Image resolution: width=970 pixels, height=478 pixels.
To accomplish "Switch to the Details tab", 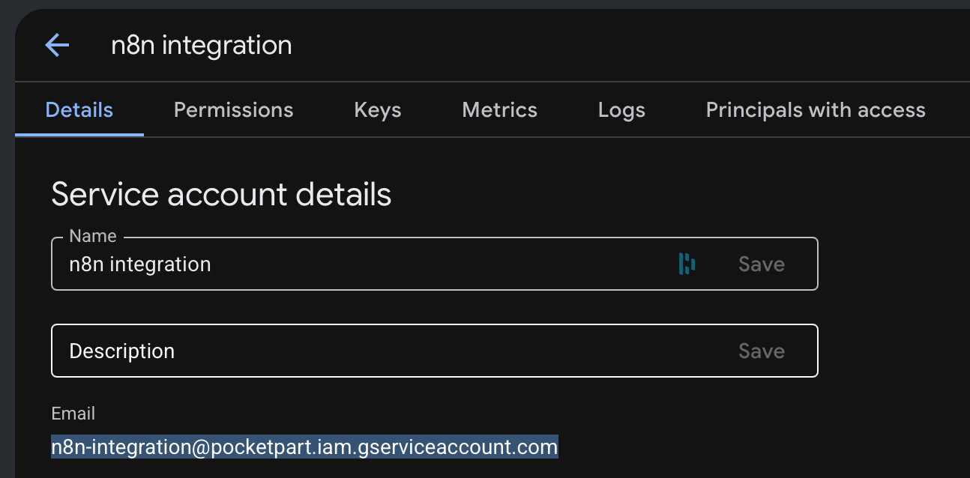I will point(79,110).
